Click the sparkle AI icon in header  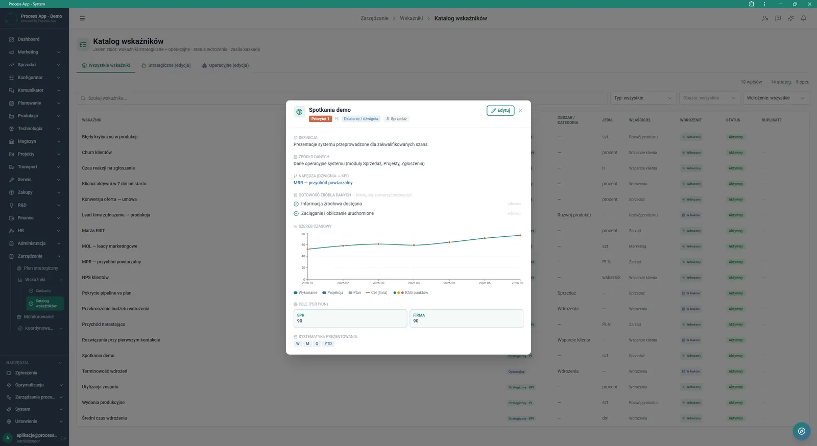[790, 18]
